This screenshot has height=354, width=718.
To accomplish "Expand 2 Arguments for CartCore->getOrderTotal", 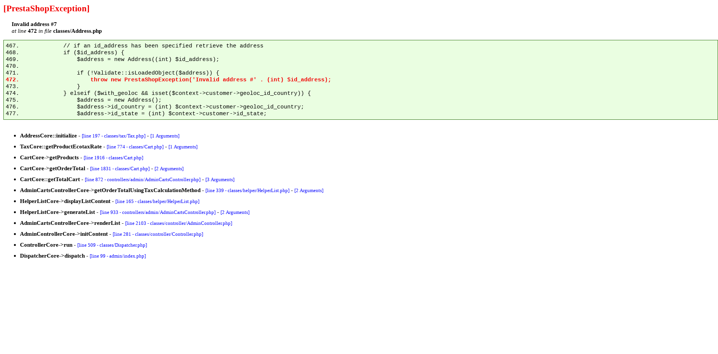I will (169, 169).
